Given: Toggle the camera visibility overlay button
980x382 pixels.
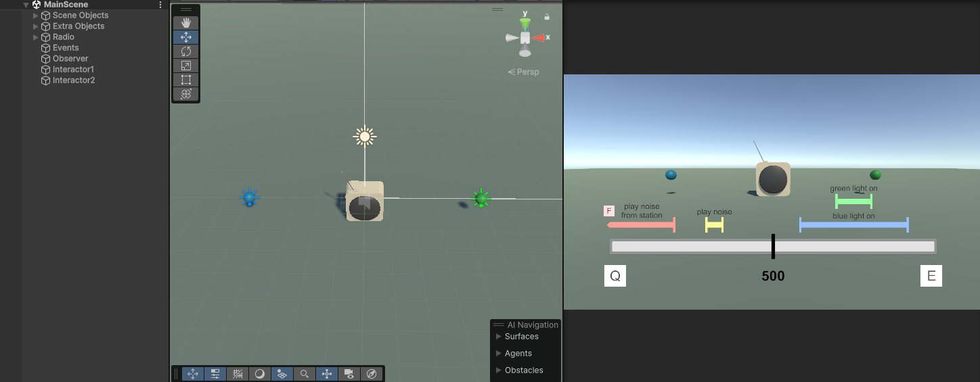Looking at the screenshot, I should click(x=349, y=373).
